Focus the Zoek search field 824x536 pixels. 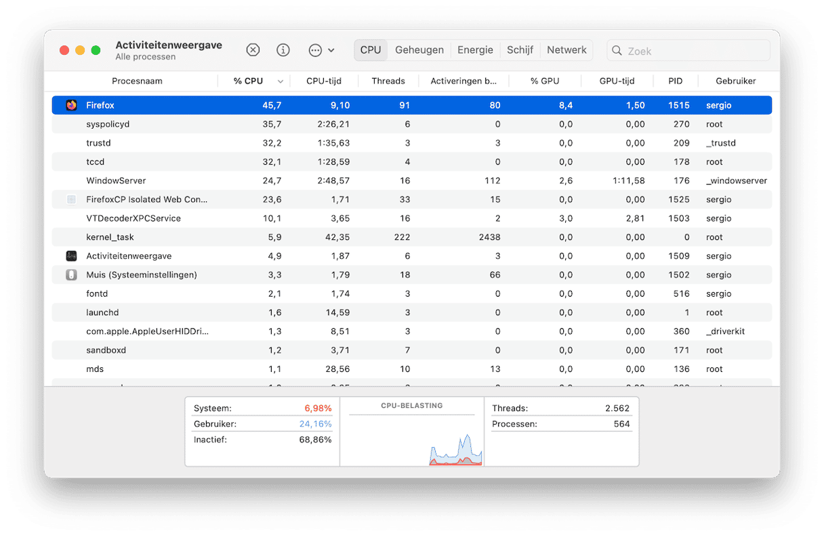688,51
